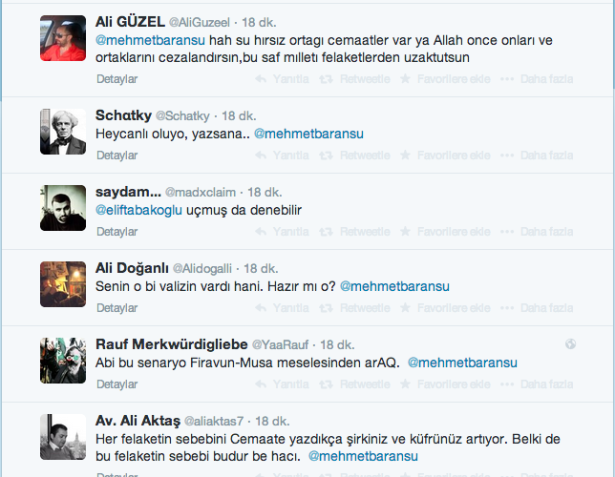The image size is (615, 477).
Task: Click Av. Ali Aktaş's avatar thumbnail
Action: tap(63, 437)
